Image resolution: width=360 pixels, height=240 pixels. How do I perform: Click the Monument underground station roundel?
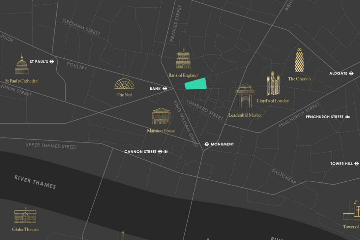[x=207, y=144]
